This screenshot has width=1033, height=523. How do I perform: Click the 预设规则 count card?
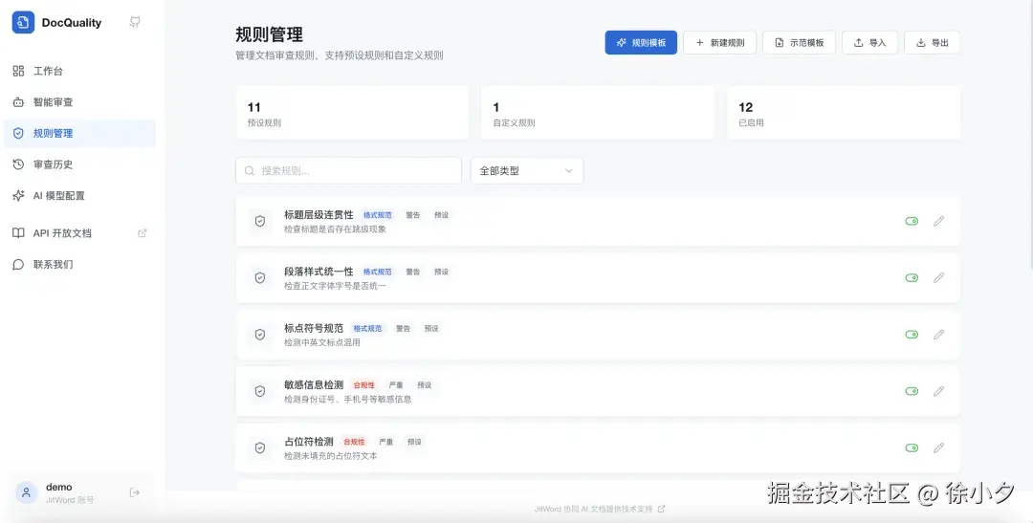(352, 113)
